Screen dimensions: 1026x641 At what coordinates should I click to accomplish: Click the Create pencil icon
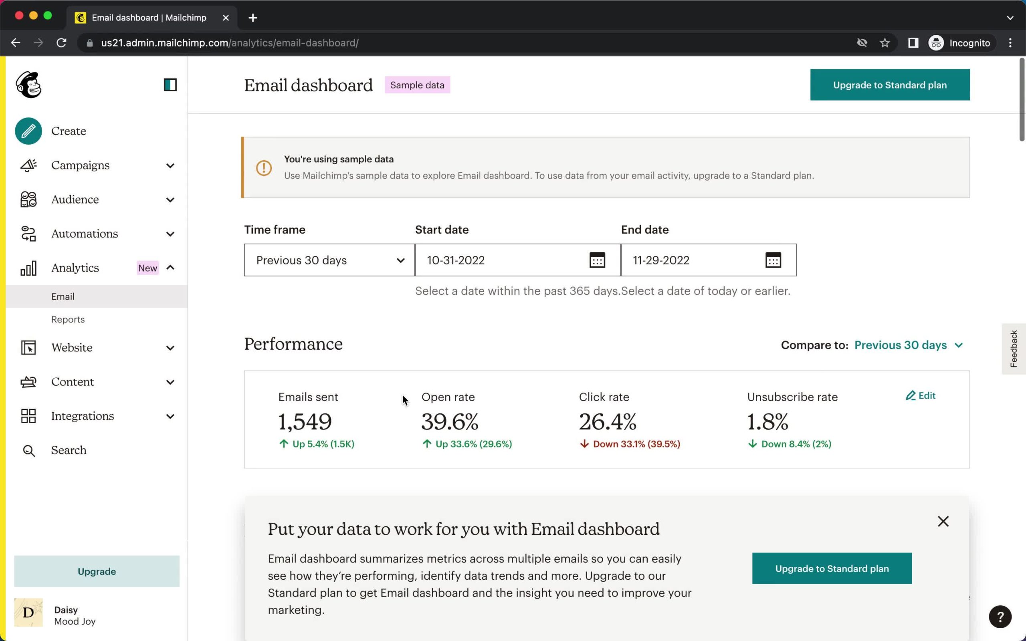point(28,131)
